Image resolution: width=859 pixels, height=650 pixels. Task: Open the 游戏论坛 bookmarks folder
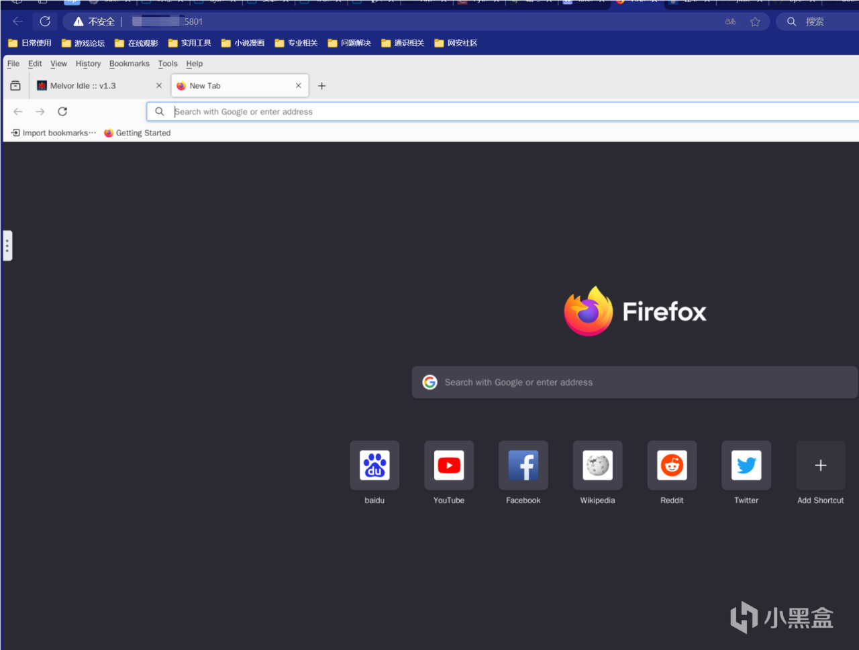[x=83, y=43]
